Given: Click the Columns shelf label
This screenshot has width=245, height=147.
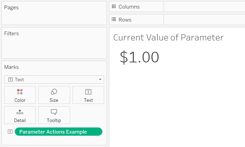Looking at the screenshot, I should [x=129, y=7].
